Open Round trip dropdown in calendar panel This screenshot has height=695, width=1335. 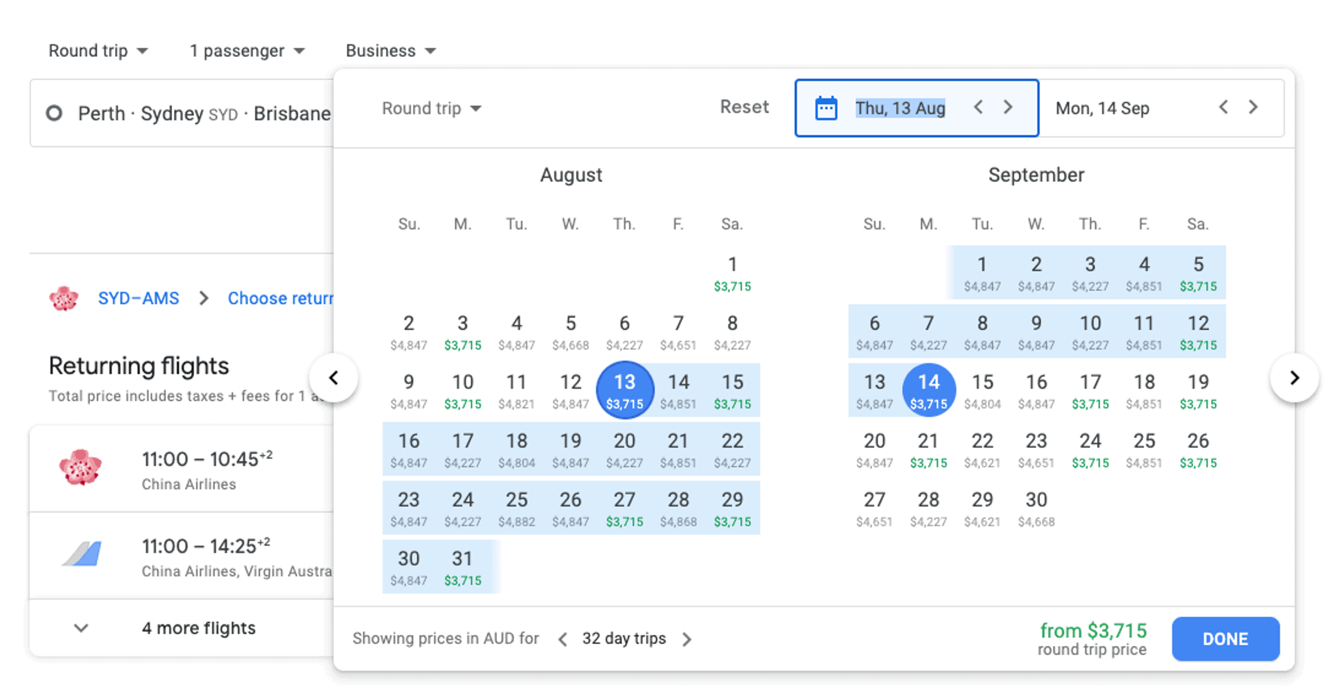point(431,108)
